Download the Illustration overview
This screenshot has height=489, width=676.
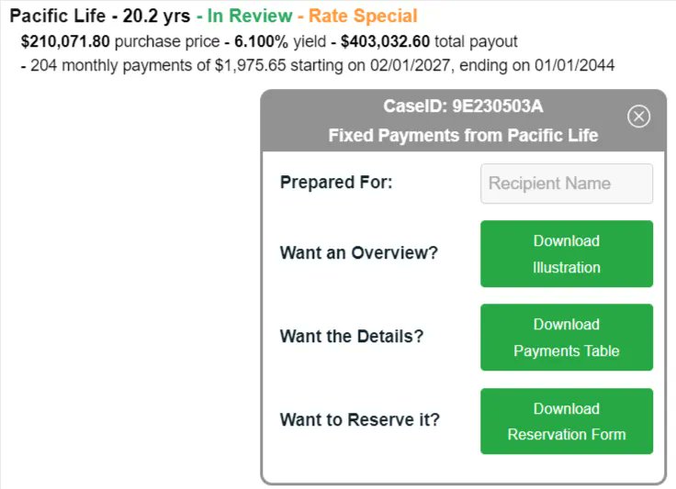[x=567, y=254]
